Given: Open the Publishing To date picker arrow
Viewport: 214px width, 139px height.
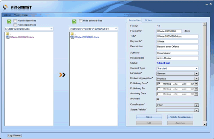Looking at the screenshot, I should [196, 89].
